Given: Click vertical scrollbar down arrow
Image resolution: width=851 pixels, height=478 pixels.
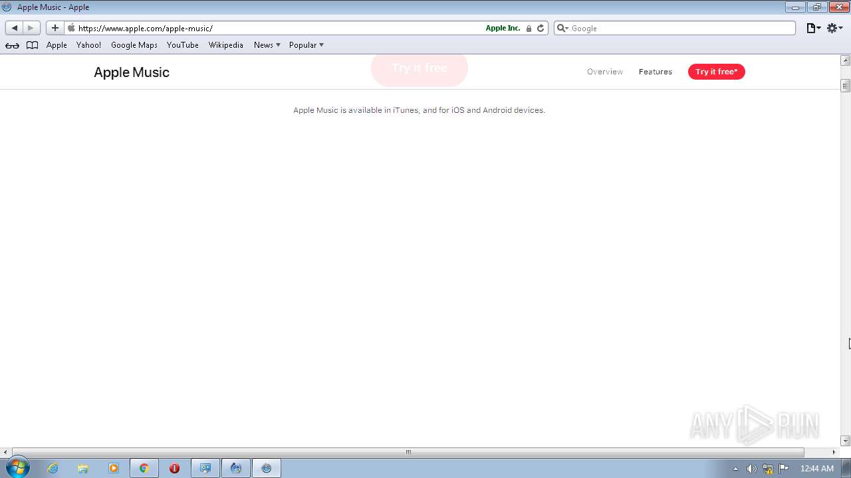Looking at the screenshot, I should pyautogui.click(x=846, y=441).
